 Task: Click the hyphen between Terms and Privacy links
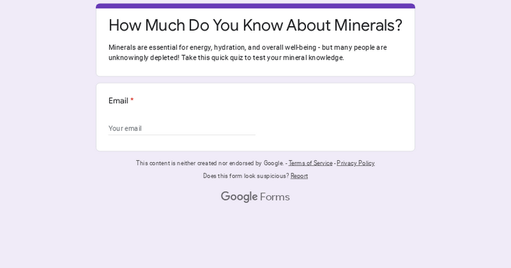click(x=335, y=163)
